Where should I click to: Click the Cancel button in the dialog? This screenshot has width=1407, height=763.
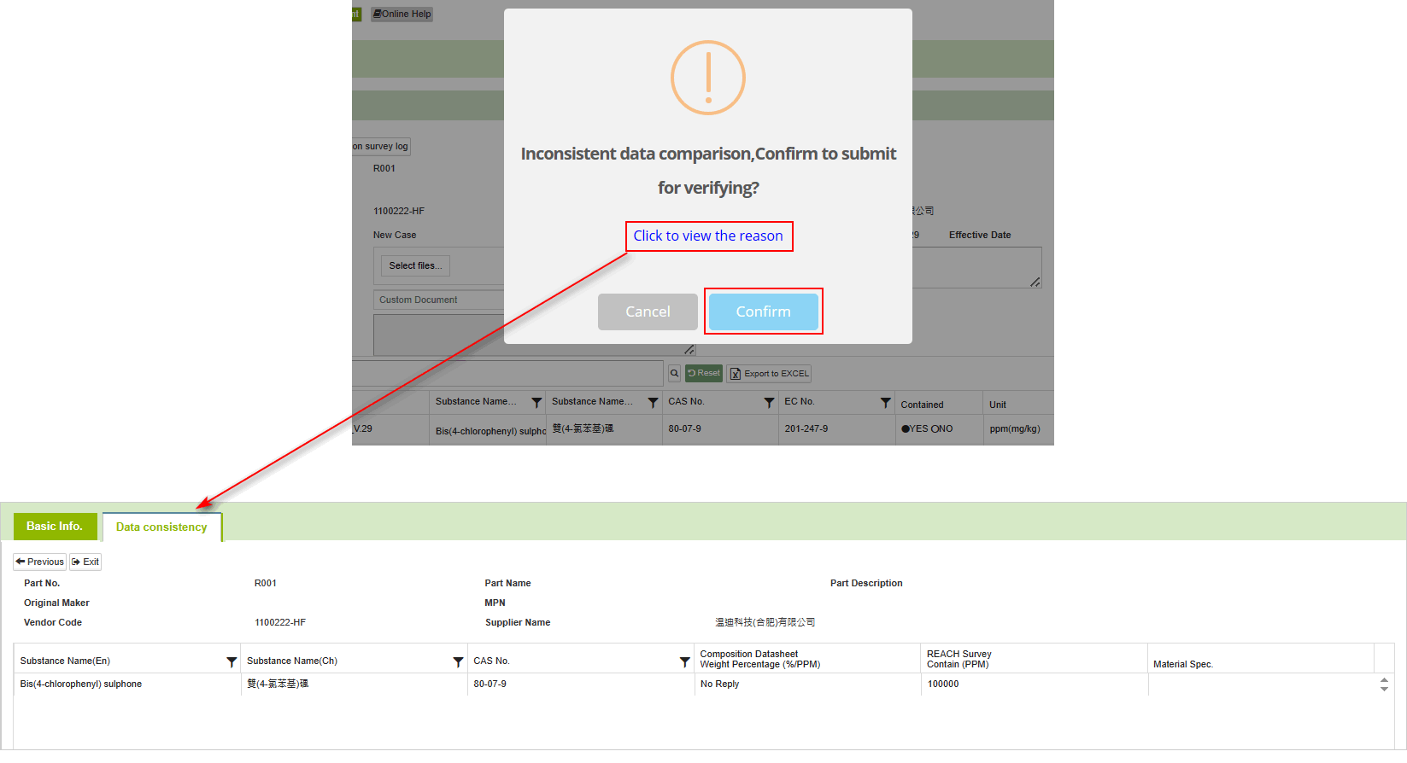tap(648, 312)
